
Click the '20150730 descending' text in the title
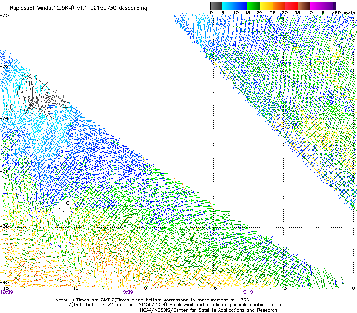point(119,8)
